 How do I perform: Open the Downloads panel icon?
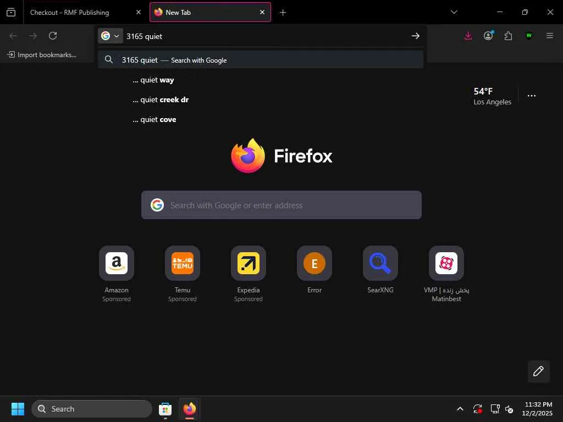[468, 36]
